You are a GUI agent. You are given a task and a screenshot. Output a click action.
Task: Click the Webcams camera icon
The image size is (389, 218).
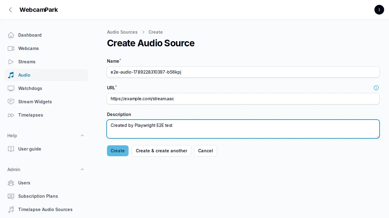click(x=11, y=48)
